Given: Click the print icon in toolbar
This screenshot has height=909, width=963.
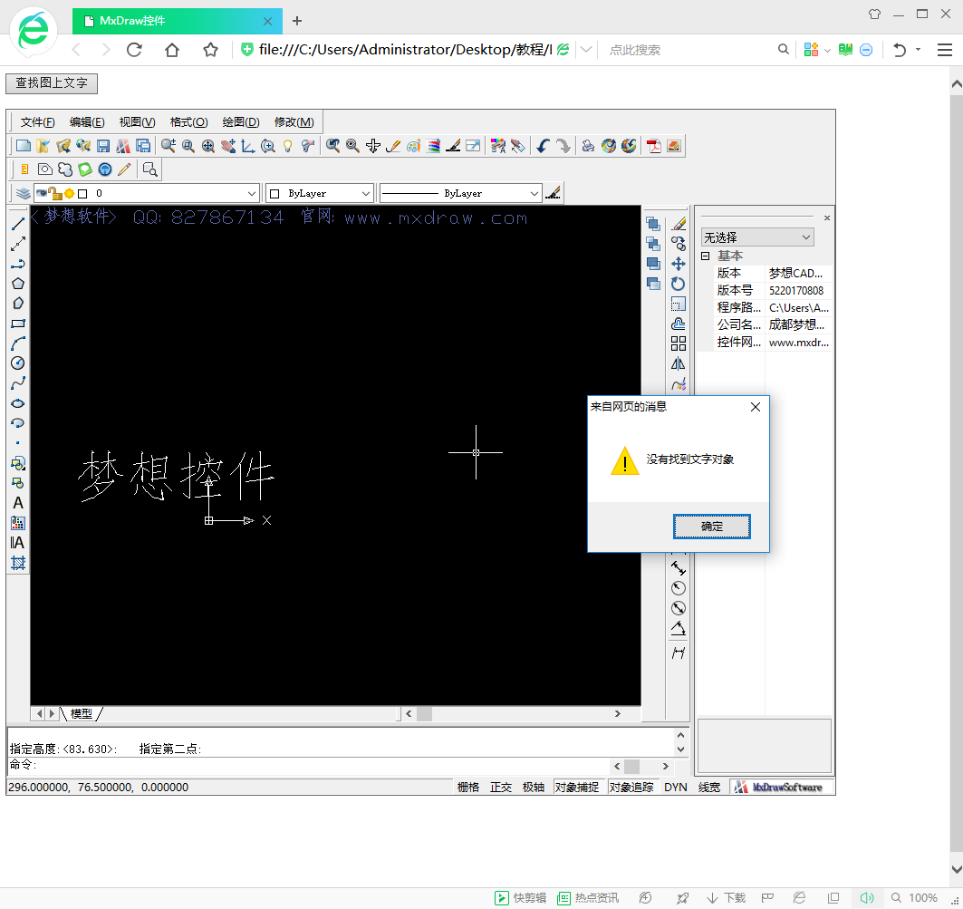Looking at the screenshot, I should coord(588,146).
